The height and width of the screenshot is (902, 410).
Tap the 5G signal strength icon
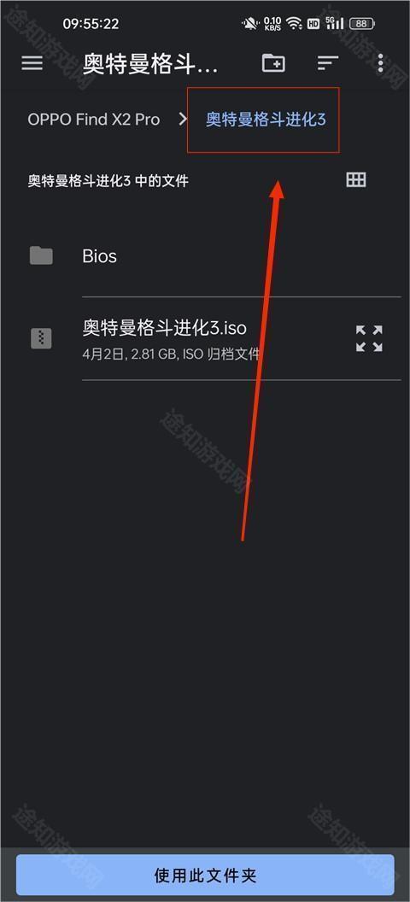[x=334, y=23]
